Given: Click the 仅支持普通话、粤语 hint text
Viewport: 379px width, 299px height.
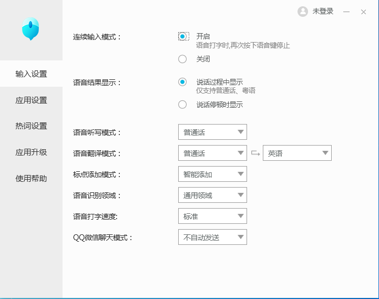Looking at the screenshot, I should (226, 90).
